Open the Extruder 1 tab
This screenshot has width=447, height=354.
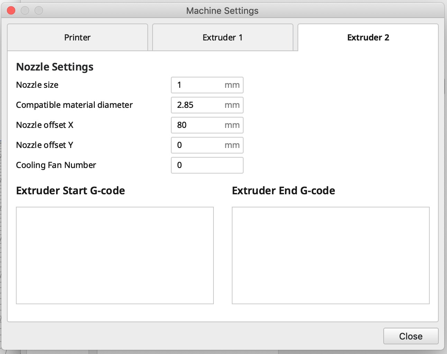point(222,37)
